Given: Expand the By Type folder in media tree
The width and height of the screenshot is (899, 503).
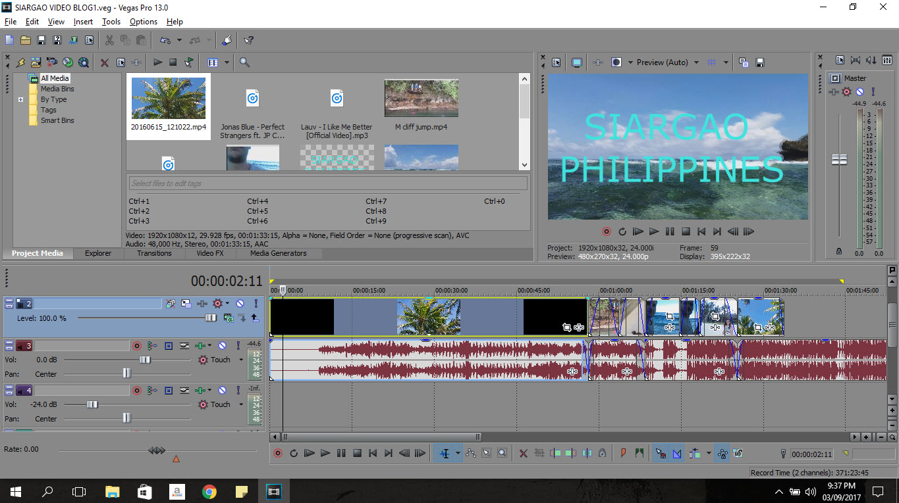Looking at the screenshot, I should click(21, 100).
